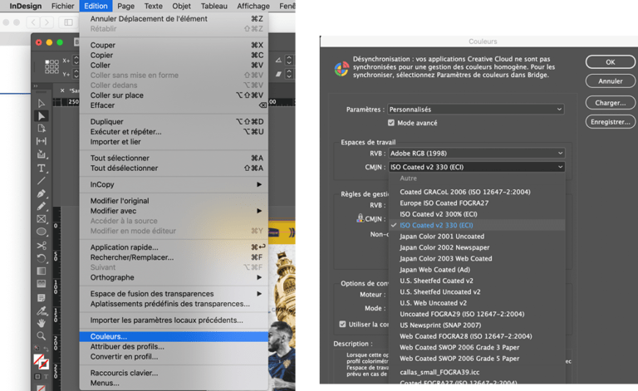Click the Y position stepper arrows
The image size is (638, 391).
point(76,74)
